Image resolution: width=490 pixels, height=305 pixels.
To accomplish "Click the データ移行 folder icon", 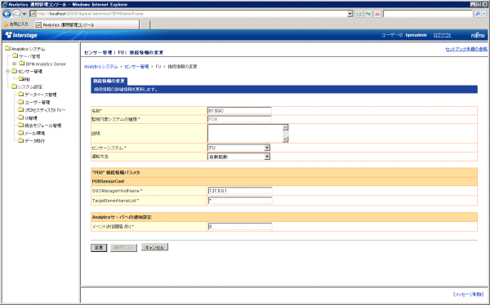I will pos(21,140).
